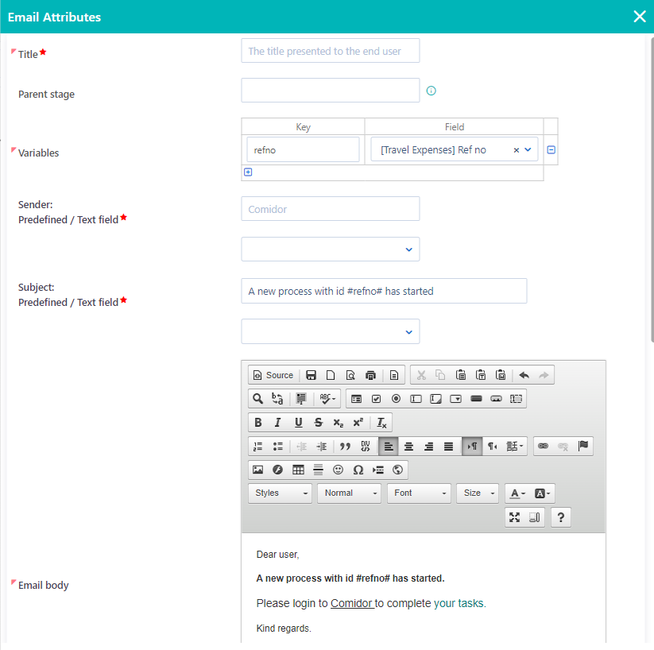Print the email body content
Viewport: 654px width, 650px height.
370,374
